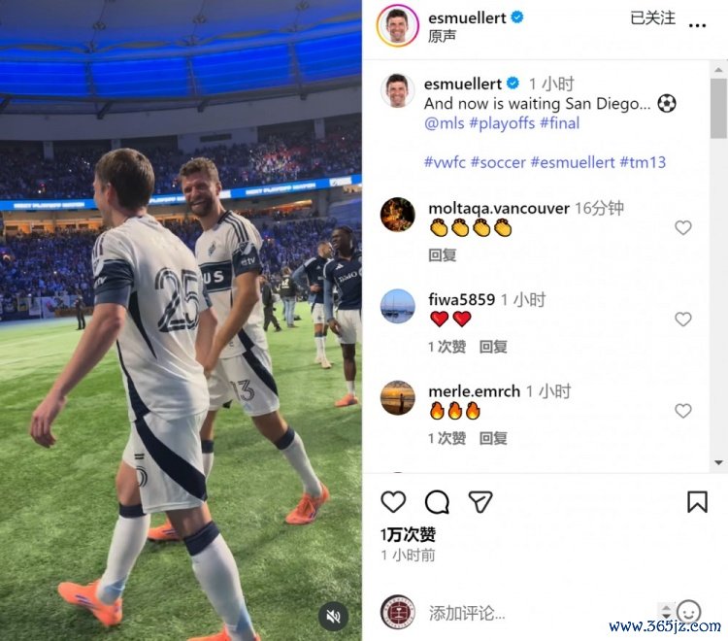Open fiwa5859's profile avatar
Viewport: 728px width, 641px height.
(397, 306)
